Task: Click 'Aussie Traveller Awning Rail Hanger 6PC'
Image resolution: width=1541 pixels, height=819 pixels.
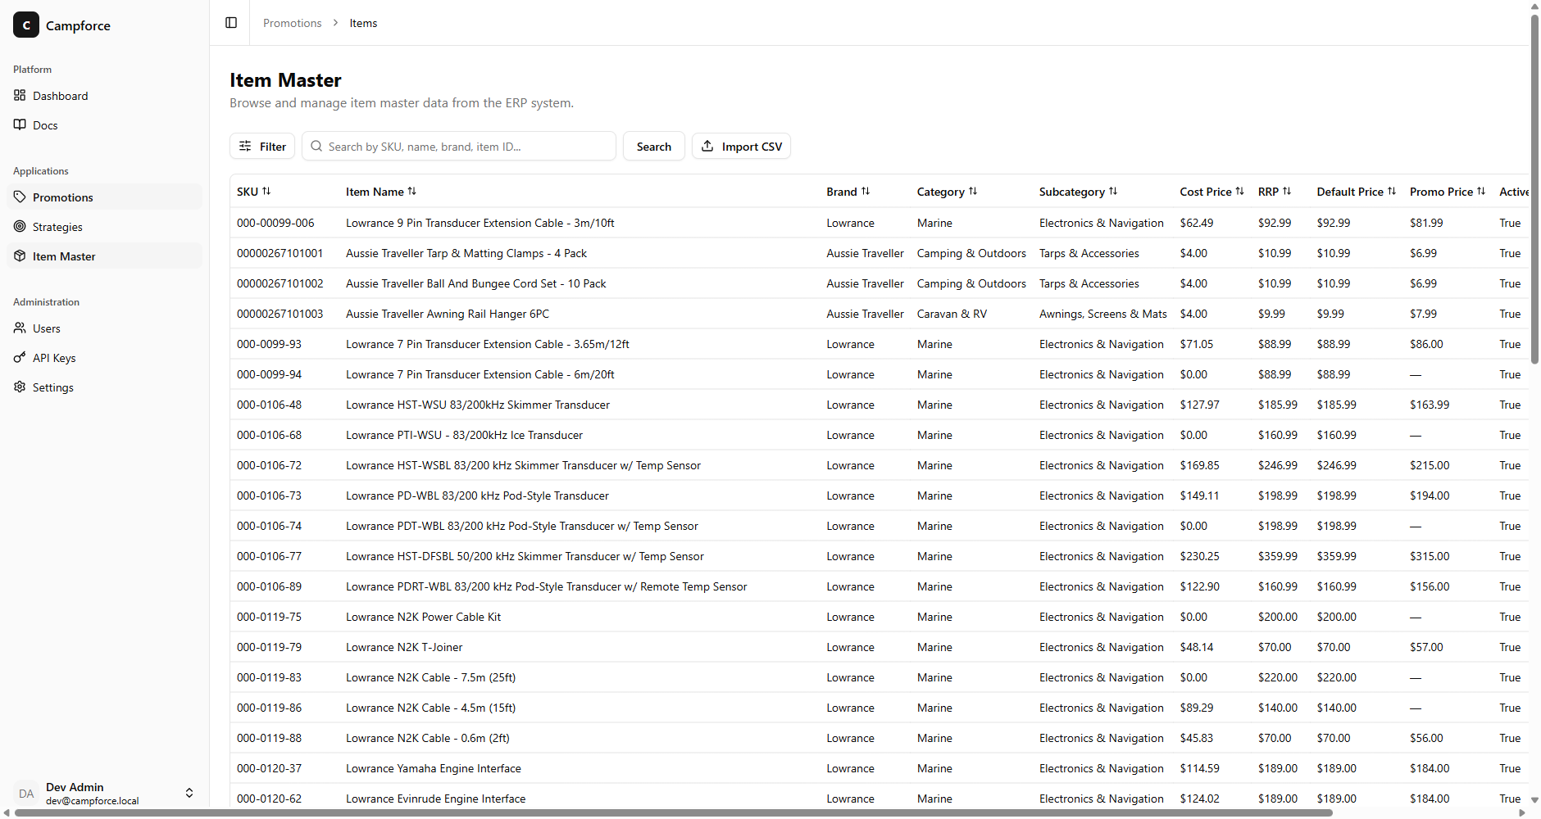Action: click(448, 314)
